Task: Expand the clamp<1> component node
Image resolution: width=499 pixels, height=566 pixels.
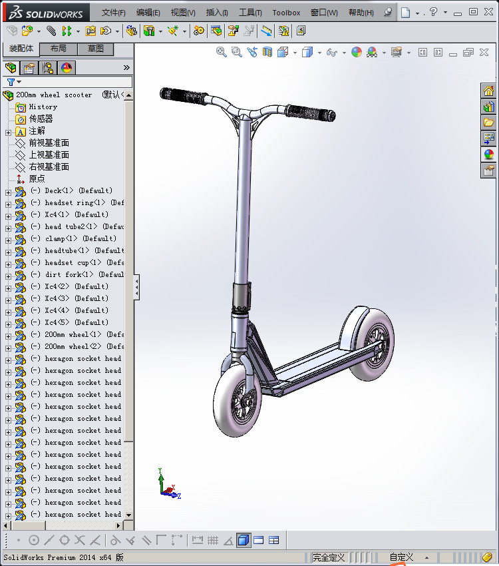Action: point(8,240)
